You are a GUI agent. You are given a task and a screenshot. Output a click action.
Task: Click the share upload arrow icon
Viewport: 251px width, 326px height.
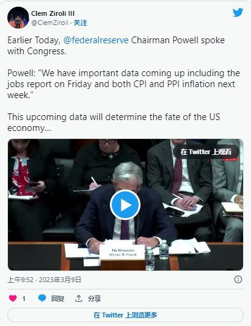[79, 299]
